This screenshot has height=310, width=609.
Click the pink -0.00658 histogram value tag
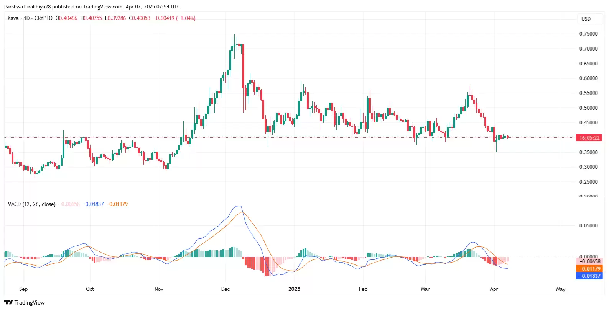pos(589,261)
